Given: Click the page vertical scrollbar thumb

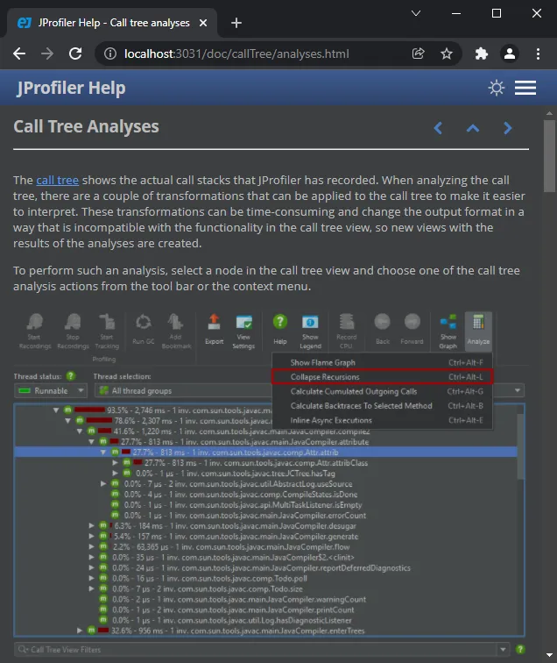Looking at the screenshot, I should 549,155.
